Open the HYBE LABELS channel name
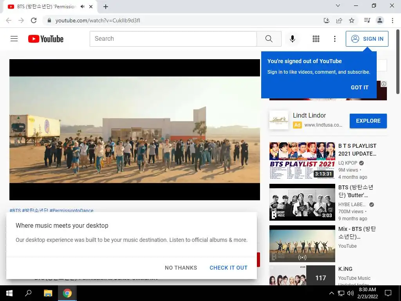The width and height of the screenshot is (401, 301). tap(352, 205)
